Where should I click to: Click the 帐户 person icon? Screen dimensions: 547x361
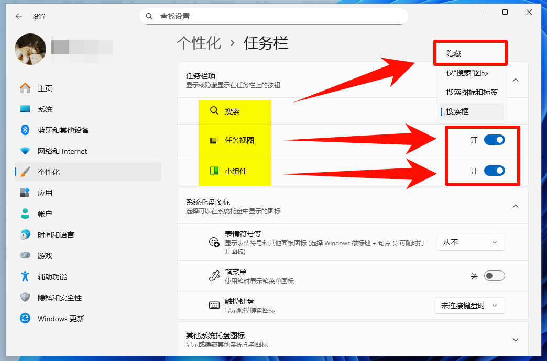click(25, 213)
